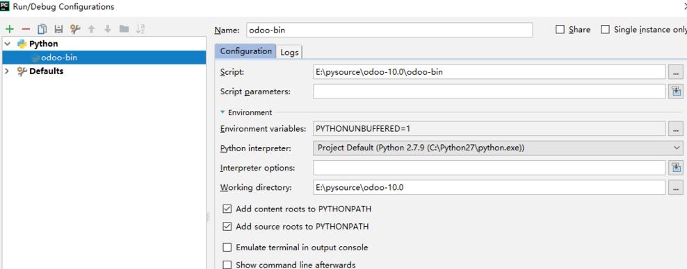The image size is (687, 269).
Task: Uncheck Add content roots to PYTHONPATH
Action: (227, 209)
